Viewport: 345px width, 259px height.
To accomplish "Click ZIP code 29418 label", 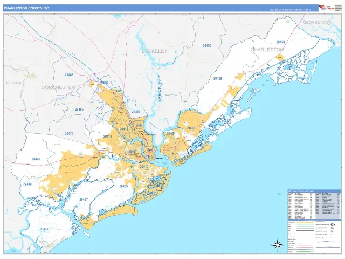I will (x=124, y=129).
